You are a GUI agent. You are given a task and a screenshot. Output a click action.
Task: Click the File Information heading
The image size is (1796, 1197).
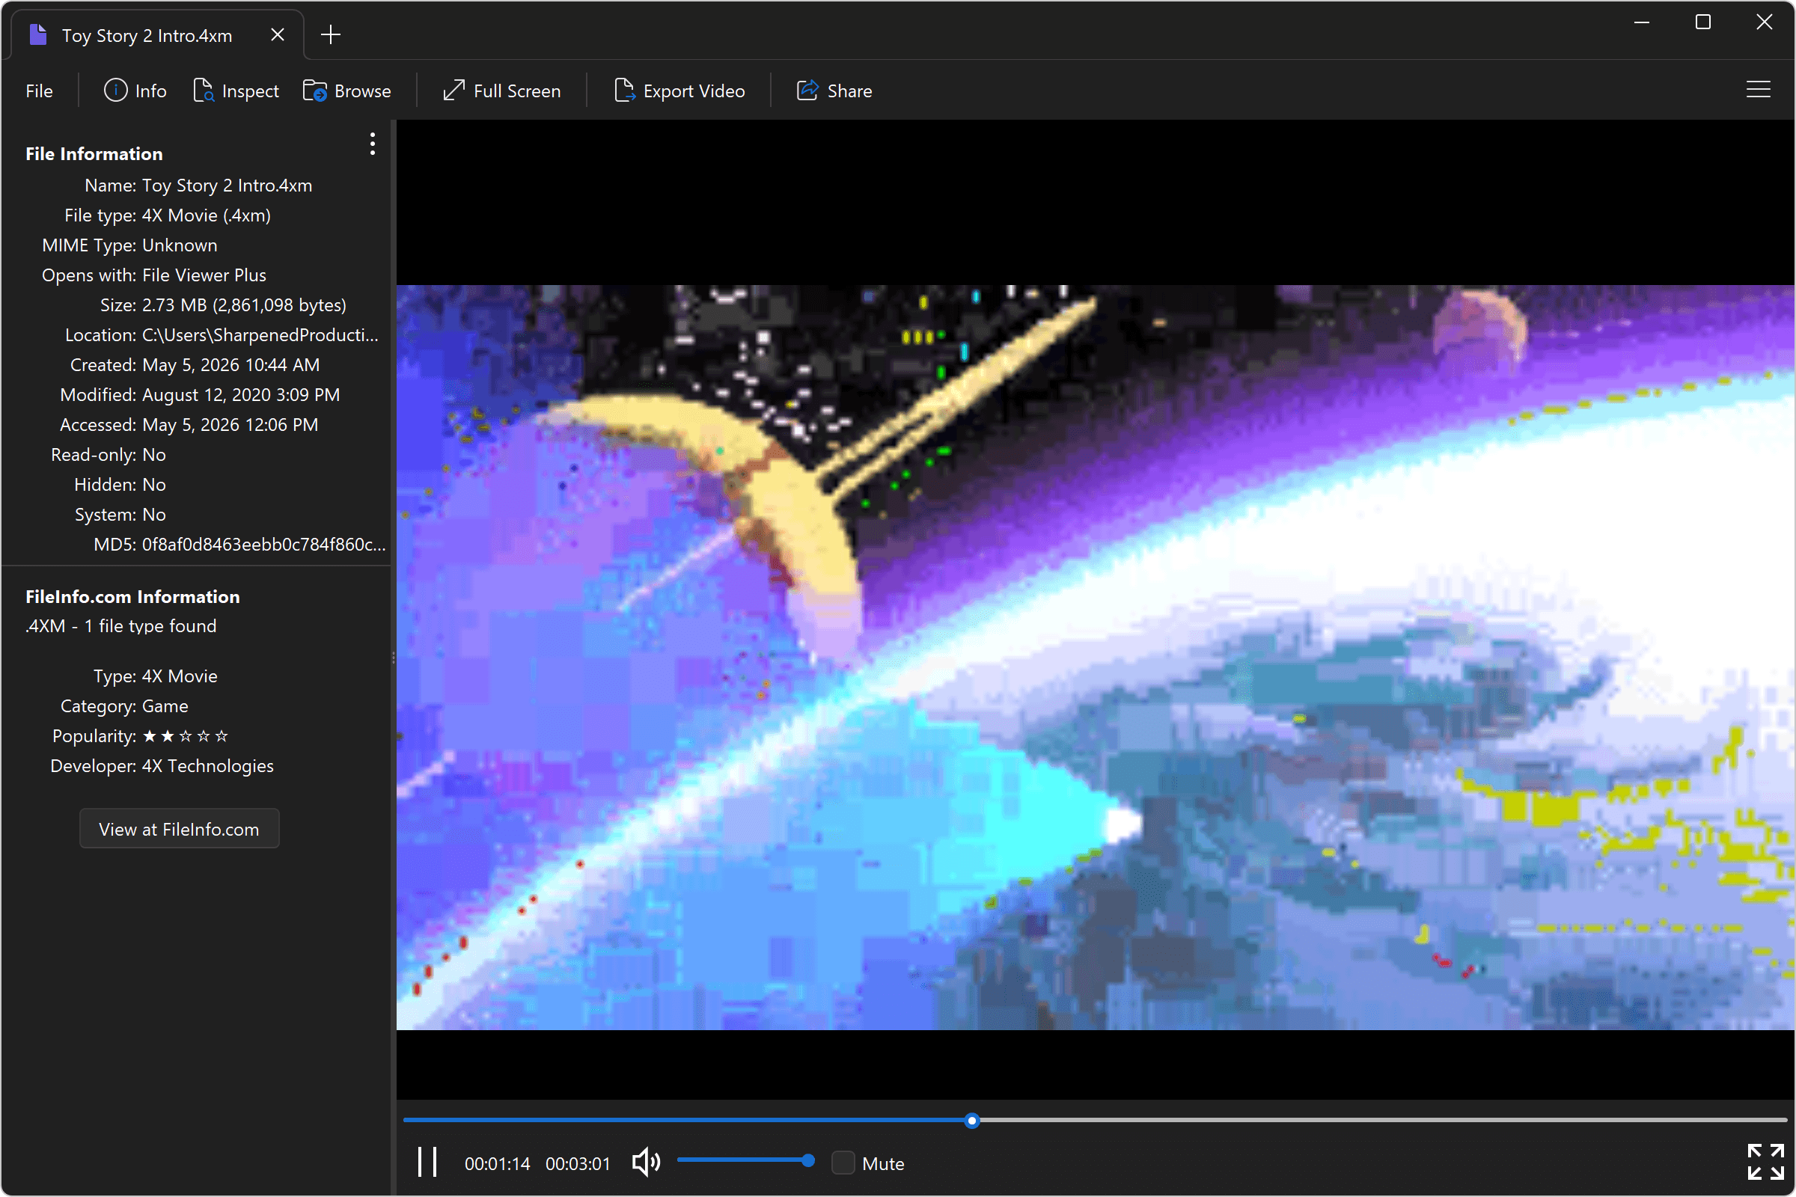point(94,153)
